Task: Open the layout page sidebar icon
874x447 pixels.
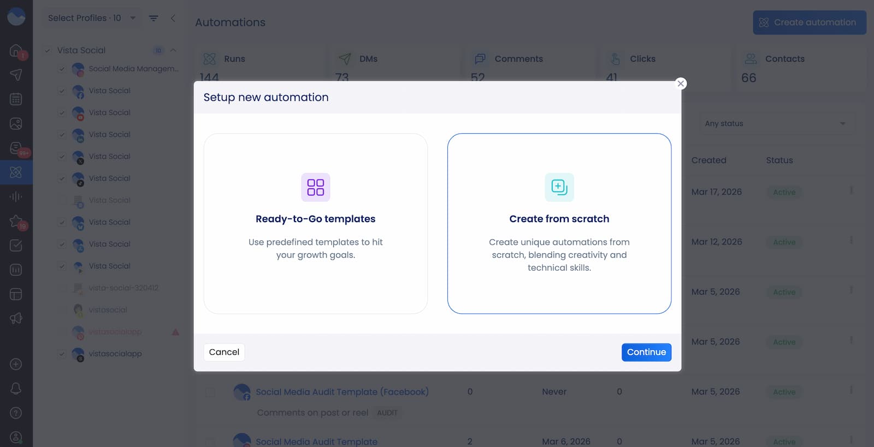Action: tap(16, 294)
